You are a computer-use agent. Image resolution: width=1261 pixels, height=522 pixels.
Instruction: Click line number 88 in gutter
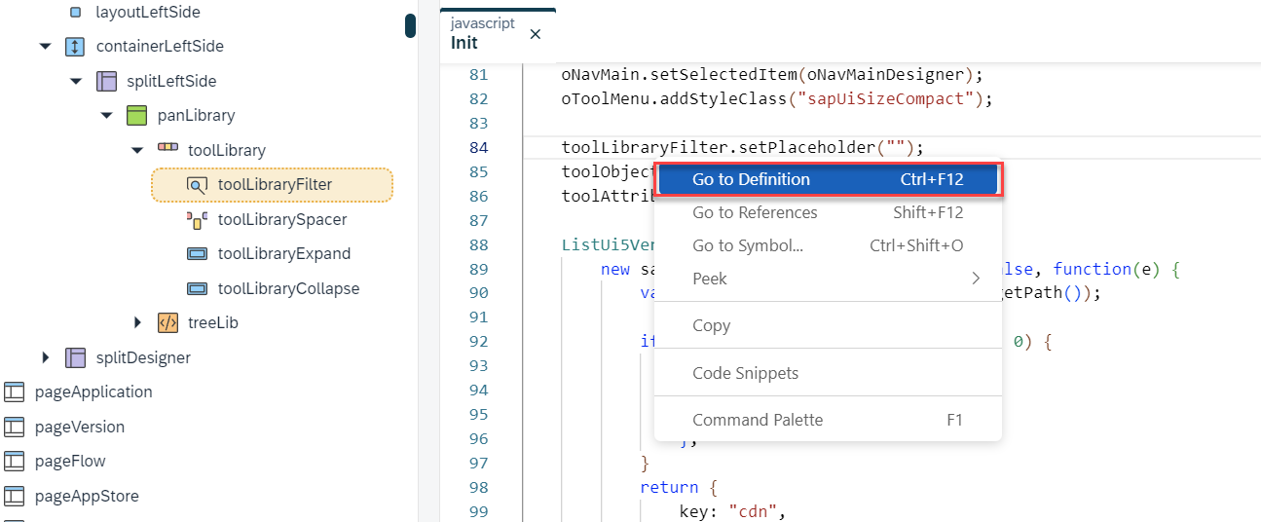[478, 244]
